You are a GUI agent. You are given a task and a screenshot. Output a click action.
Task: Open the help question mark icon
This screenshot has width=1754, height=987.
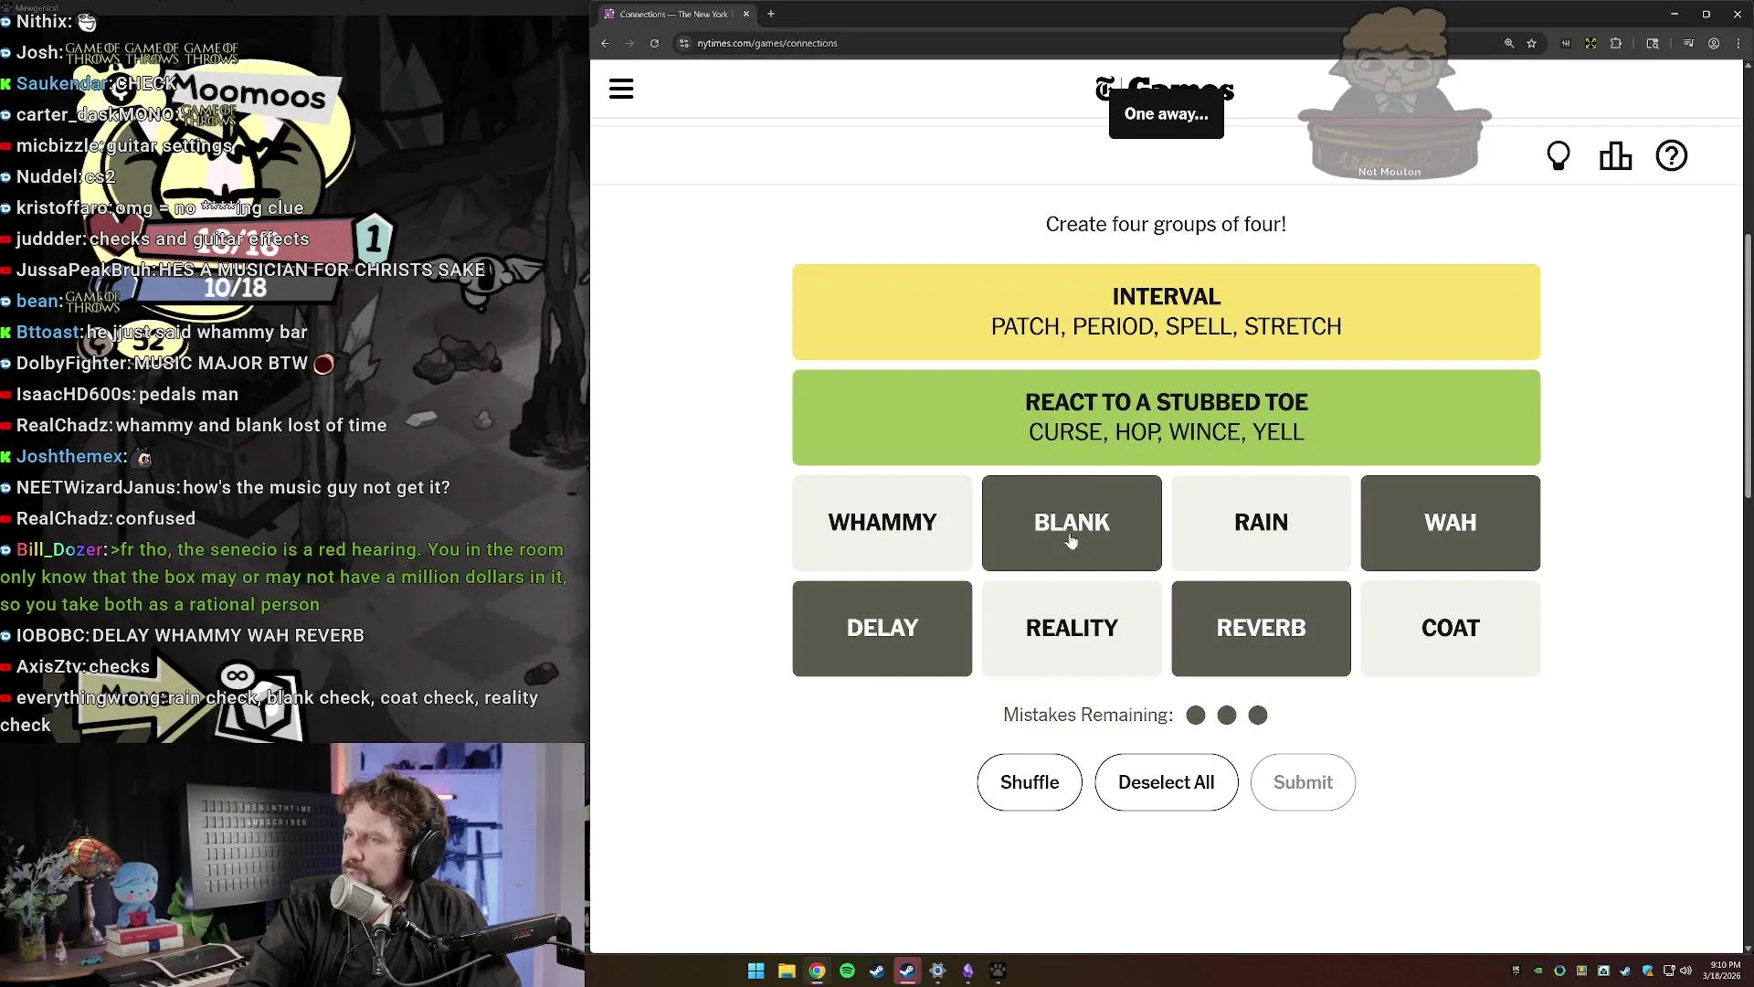tap(1671, 156)
